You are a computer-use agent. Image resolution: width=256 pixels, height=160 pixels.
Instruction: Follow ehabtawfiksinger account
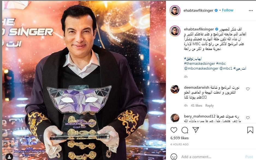228,10
